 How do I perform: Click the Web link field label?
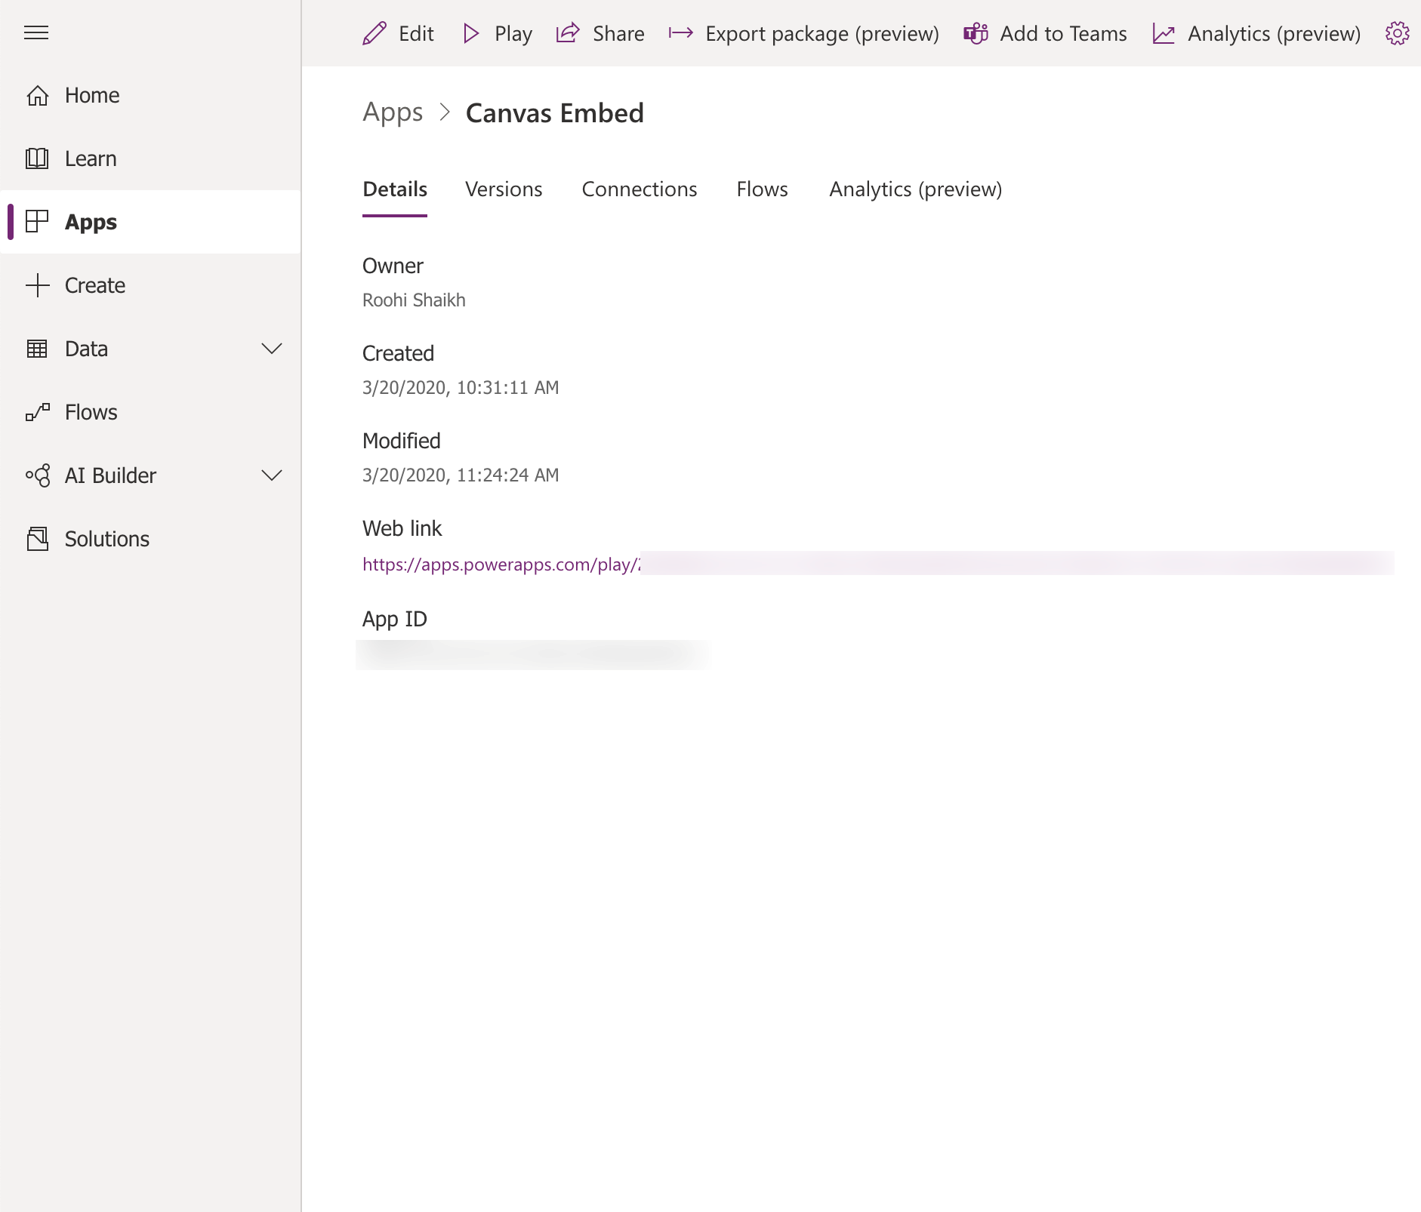point(402,528)
